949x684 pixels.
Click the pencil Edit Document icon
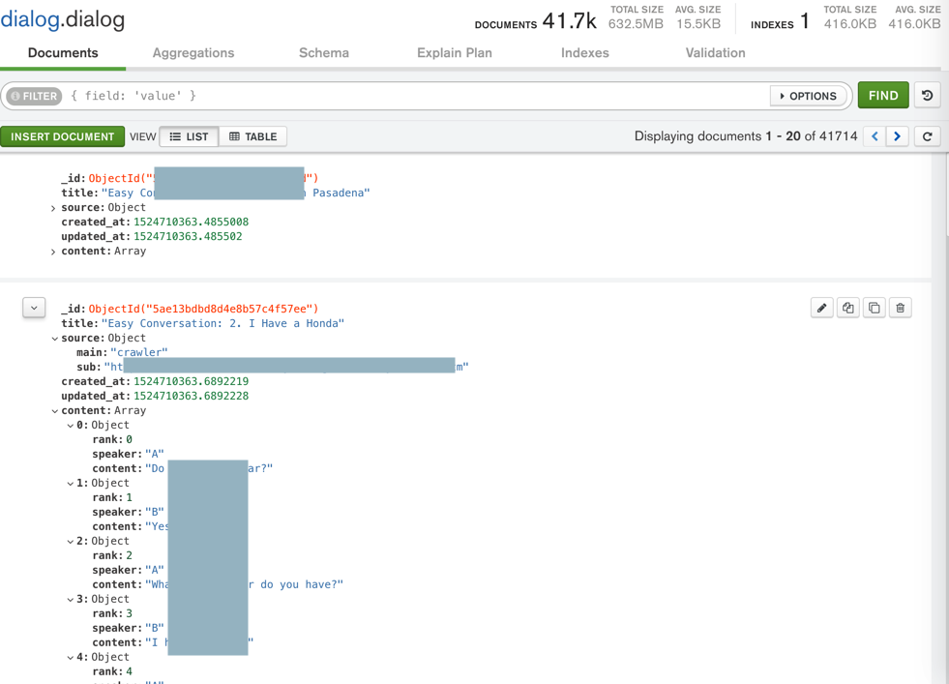click(821, 308)
